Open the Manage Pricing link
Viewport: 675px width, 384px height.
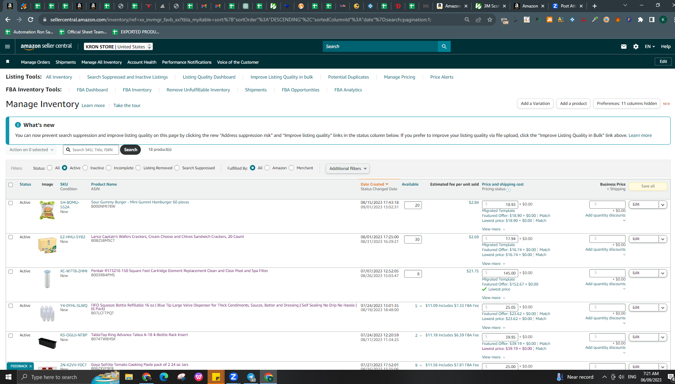(400, 77)
